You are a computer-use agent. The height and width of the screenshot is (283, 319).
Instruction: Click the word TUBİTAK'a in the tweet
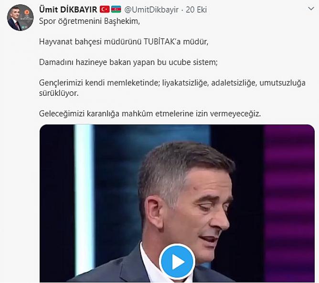[x=162, y=41]
